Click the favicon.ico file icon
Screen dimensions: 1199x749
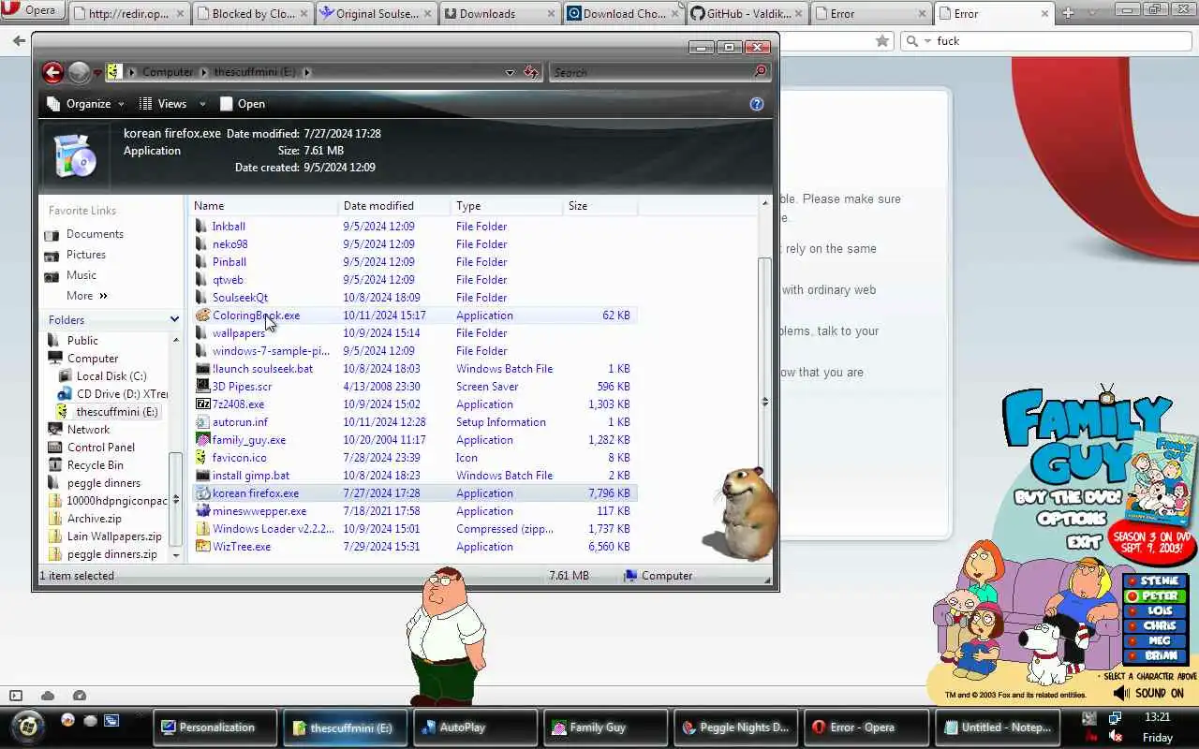[x=202, y=458]
